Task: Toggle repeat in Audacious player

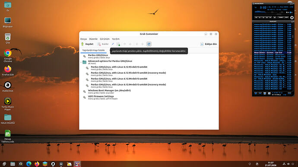Action: coord(286,17)
